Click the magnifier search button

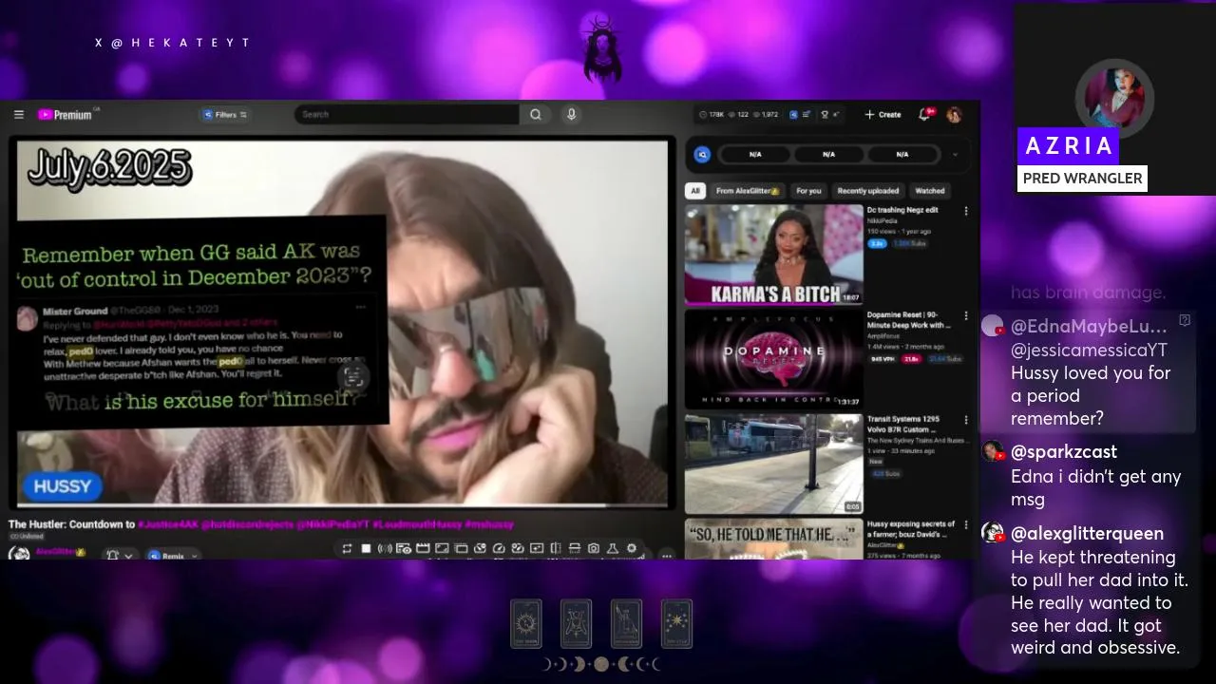pyautogui.click(x=536, y=114)
